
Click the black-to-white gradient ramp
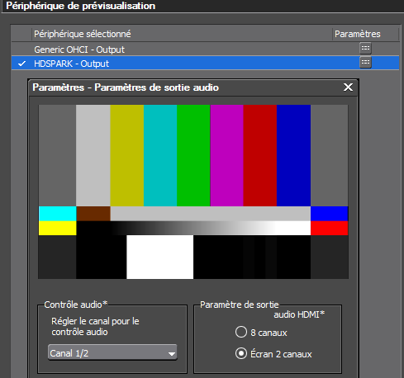click(x=193, y=228)
